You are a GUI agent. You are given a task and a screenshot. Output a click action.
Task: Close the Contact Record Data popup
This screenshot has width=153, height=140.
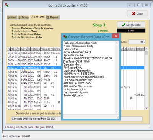click(116, 36)
